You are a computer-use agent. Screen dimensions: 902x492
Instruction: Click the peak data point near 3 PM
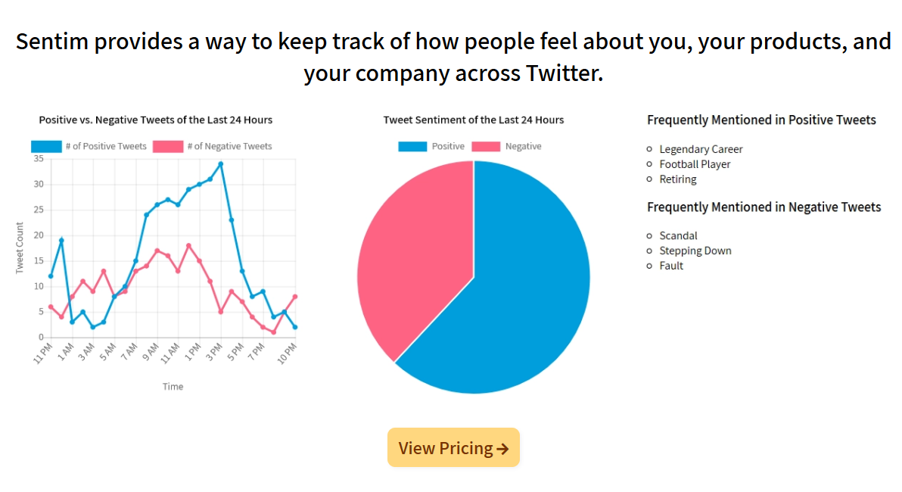coord(221,165)
